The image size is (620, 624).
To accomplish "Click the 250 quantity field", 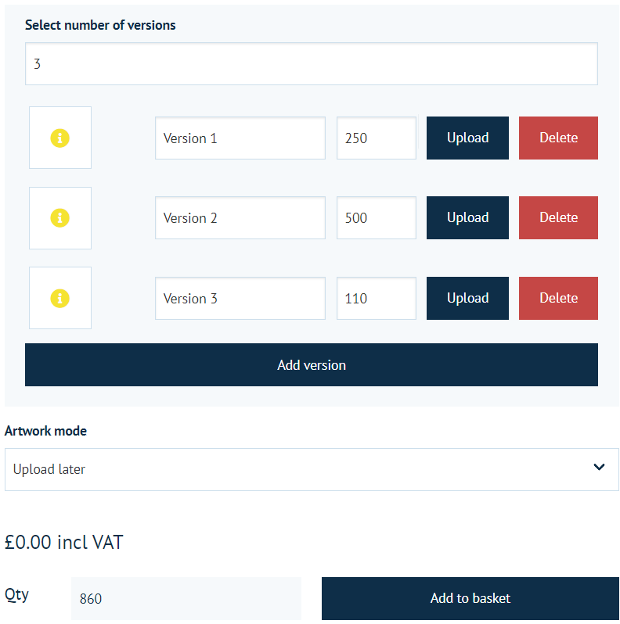I will pos(377,138).
